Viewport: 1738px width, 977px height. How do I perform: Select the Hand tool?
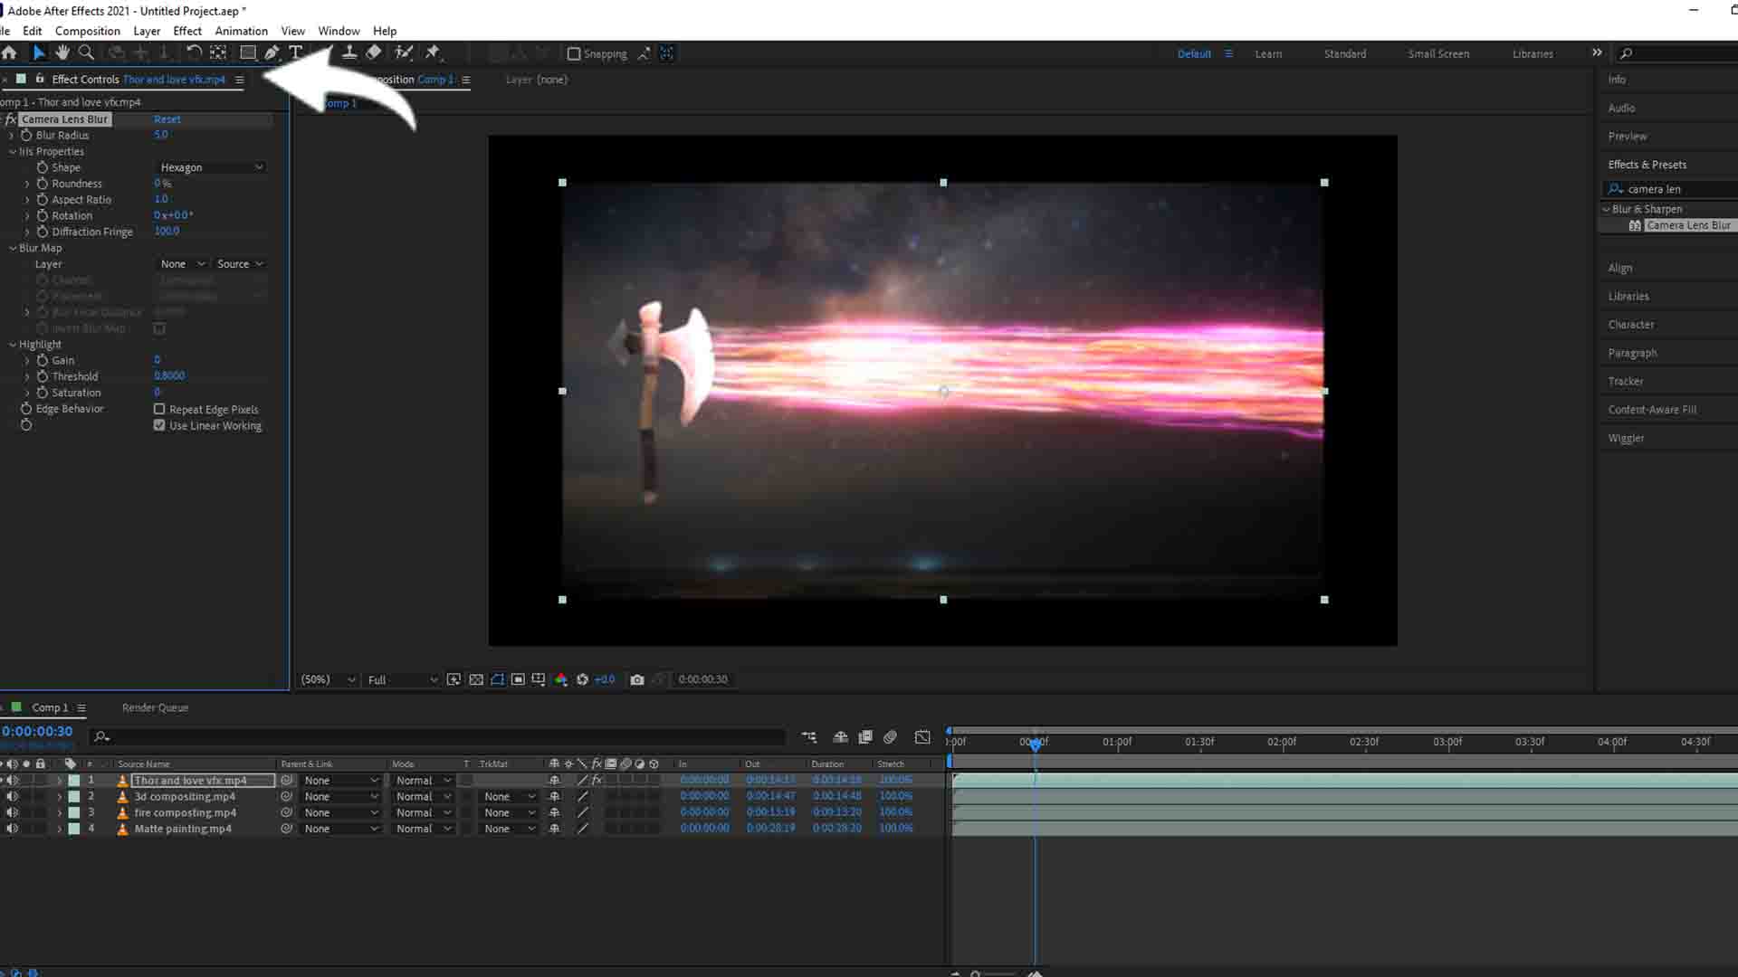click(x=62, y=52)
